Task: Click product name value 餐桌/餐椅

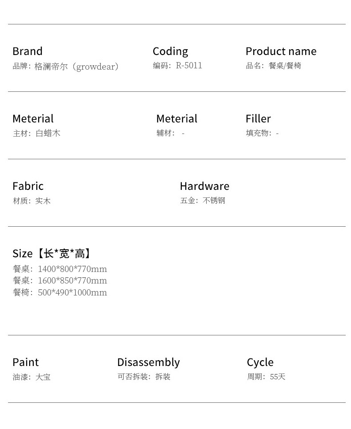Action: (x=285, y=66)
